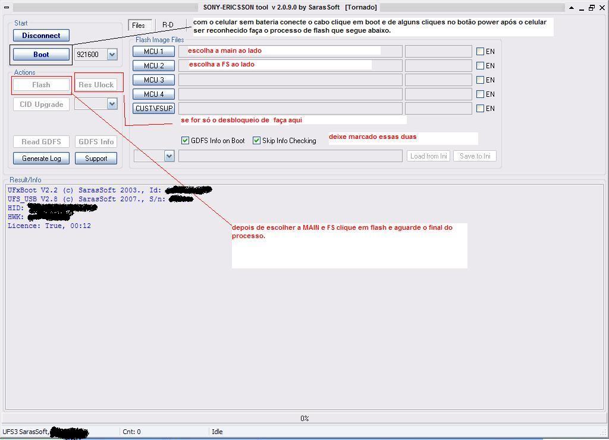Click the Disconnect button

click(x=41, y=35)
